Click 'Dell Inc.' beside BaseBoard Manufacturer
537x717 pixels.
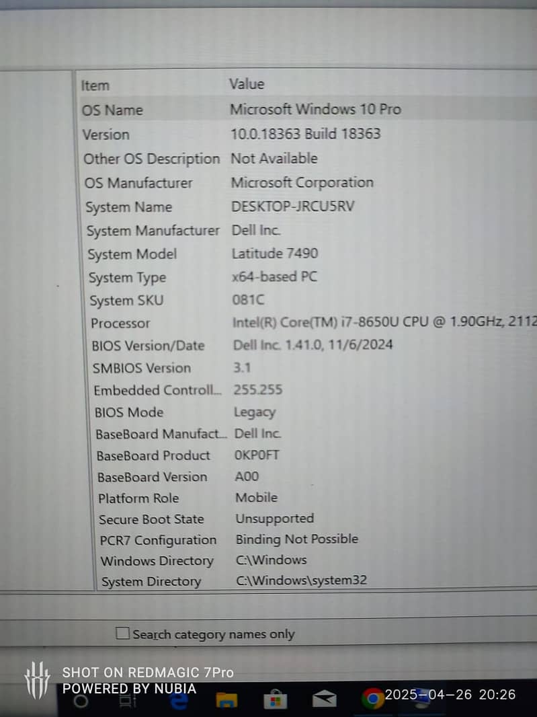tap(258, 433)
